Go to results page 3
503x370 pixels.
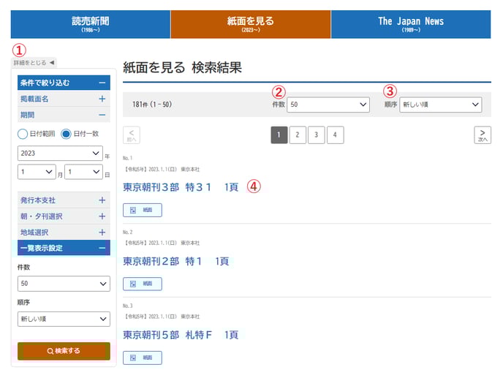[x=316, y=135]
